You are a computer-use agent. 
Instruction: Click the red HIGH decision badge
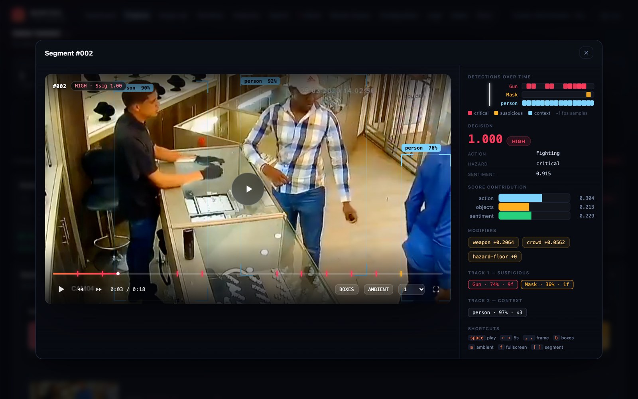click(x=518, y=141)
